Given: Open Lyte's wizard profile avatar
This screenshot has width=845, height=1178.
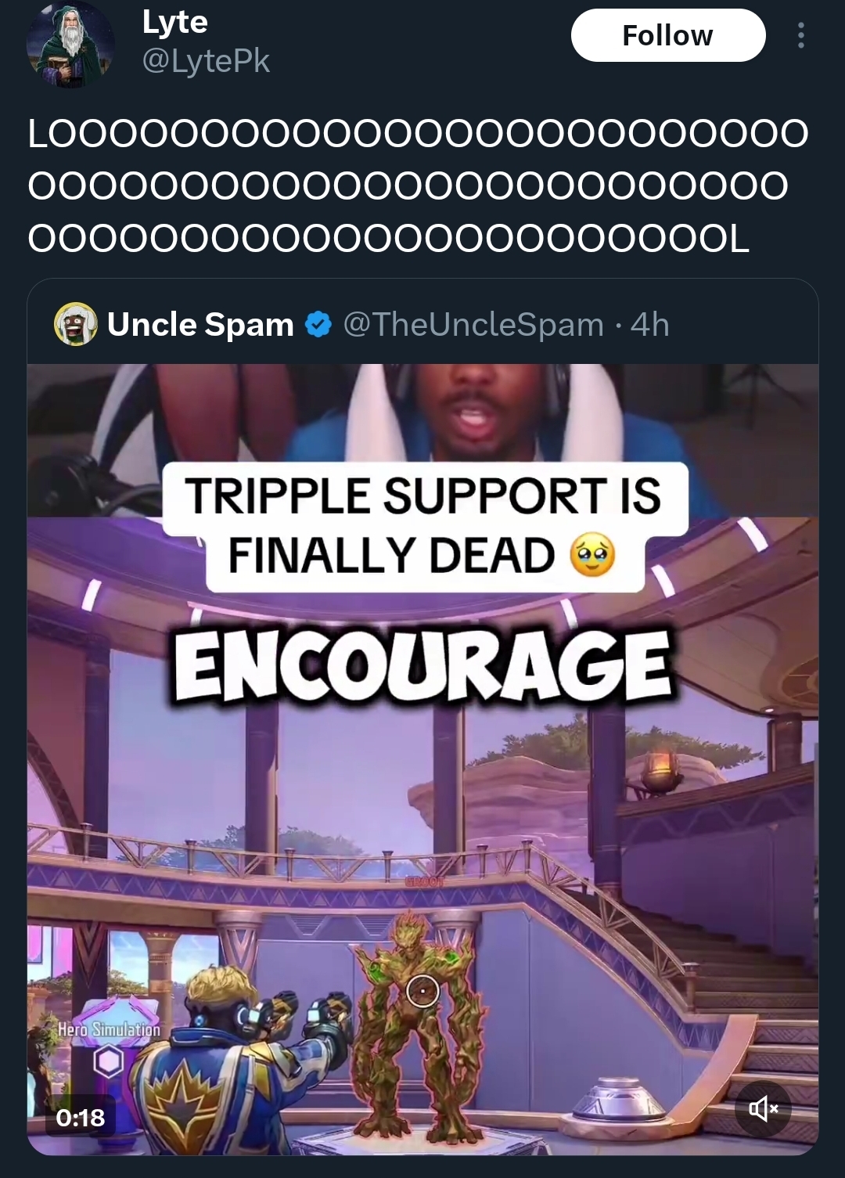Looking at the screenshot, I should (70, 45).
